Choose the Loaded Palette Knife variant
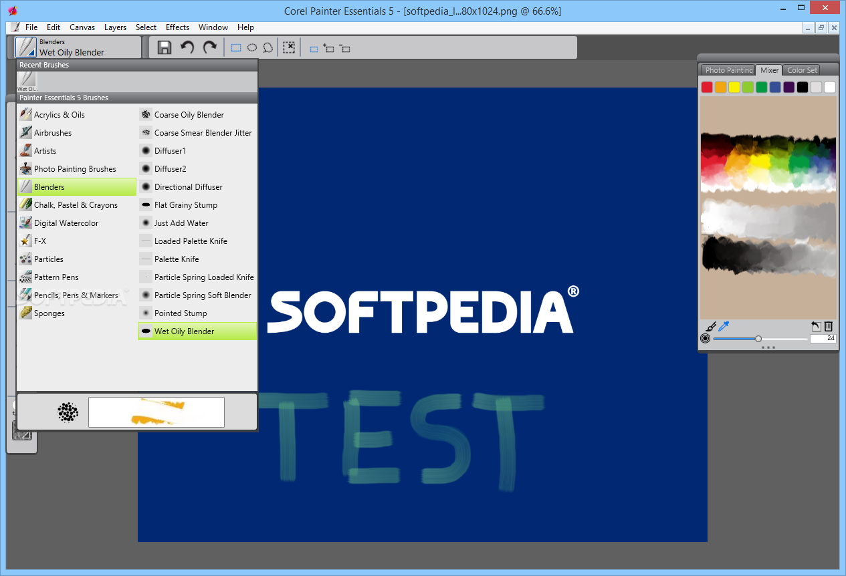Screen dimensions: 846x576 (197, 241)
